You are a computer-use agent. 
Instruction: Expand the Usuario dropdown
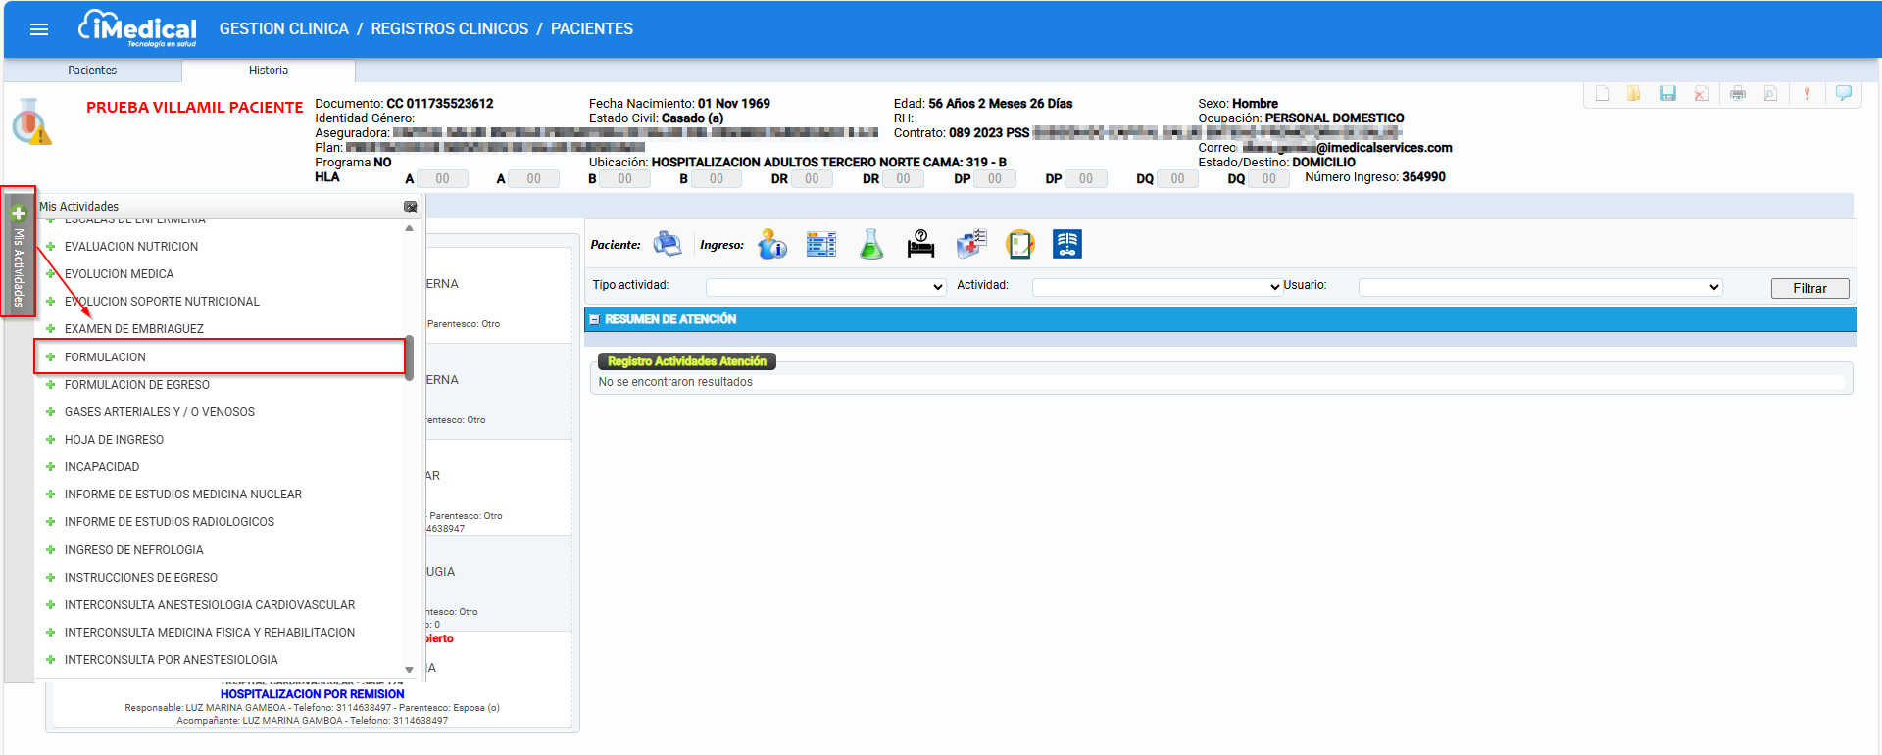[1540, 287]
